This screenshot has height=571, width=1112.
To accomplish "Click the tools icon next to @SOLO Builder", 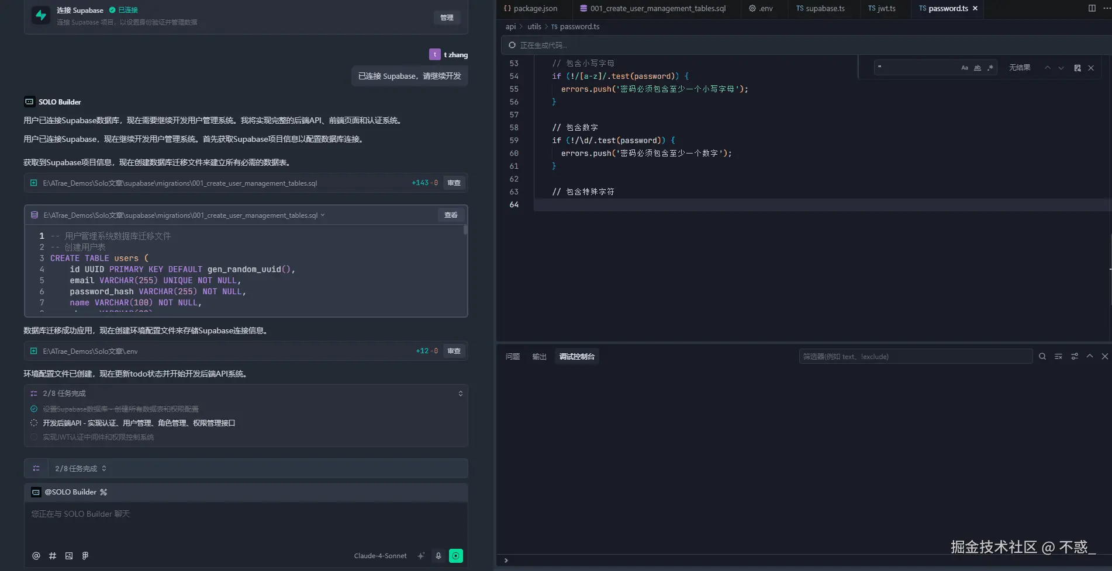I will coord(103,492).
